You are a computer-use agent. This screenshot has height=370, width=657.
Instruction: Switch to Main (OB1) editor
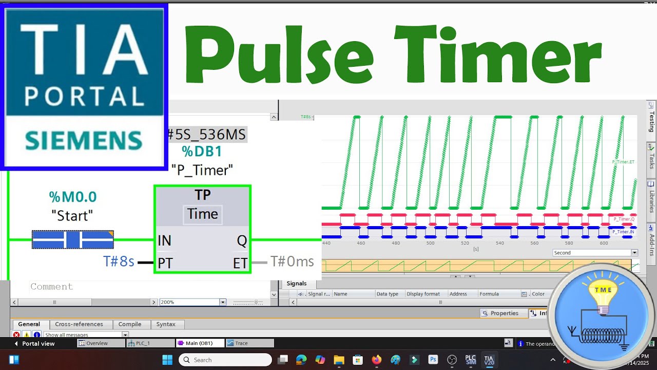point(200,343)
